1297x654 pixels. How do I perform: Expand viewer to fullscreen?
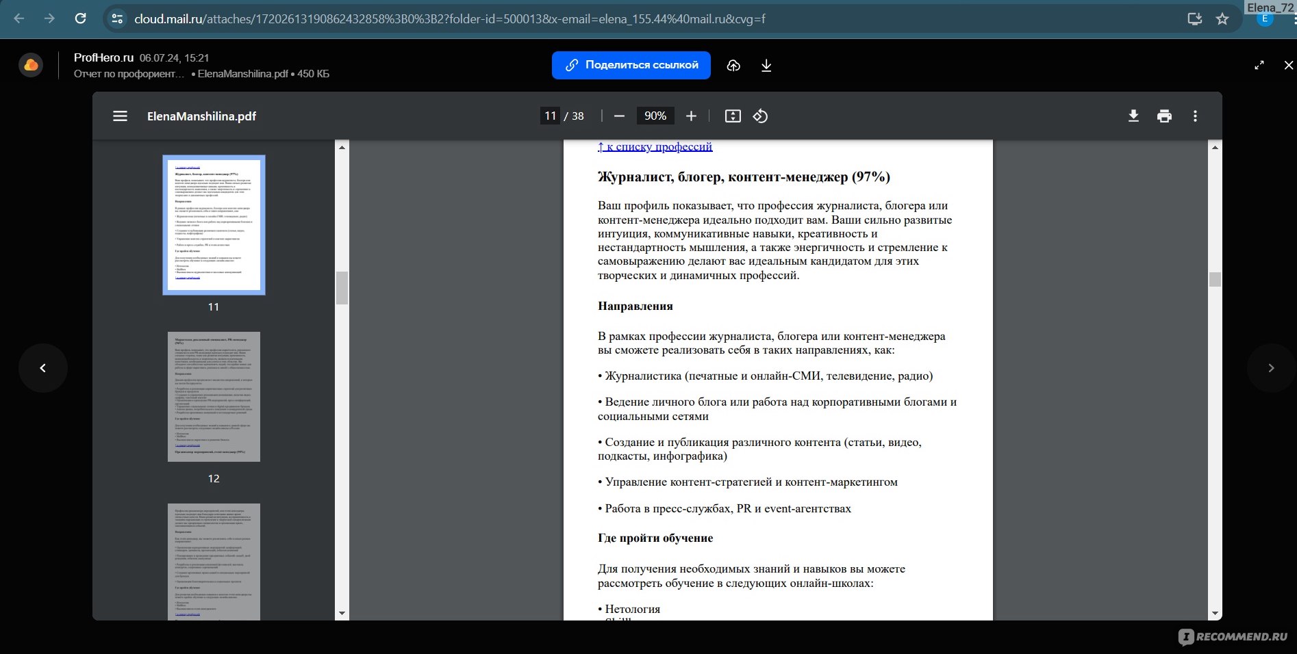pyautogui.click(x=1259, y=65)
